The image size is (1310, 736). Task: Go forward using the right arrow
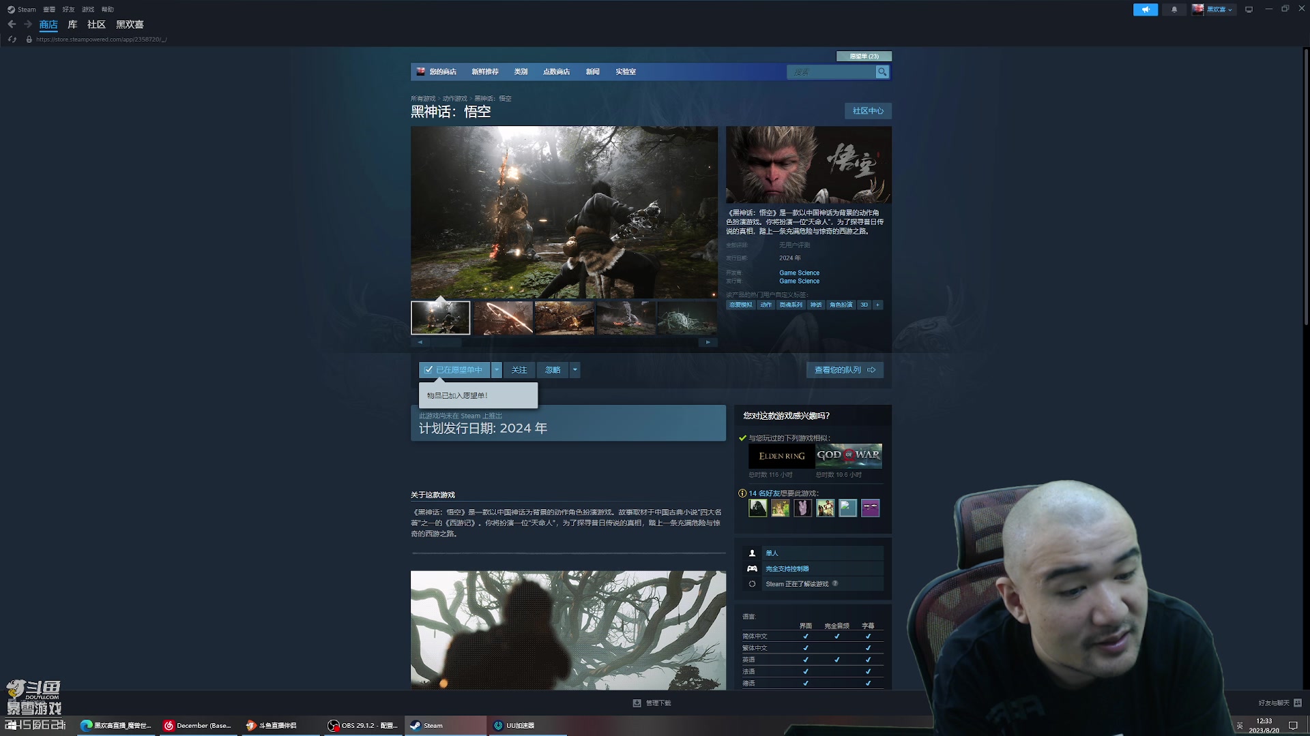28,25
